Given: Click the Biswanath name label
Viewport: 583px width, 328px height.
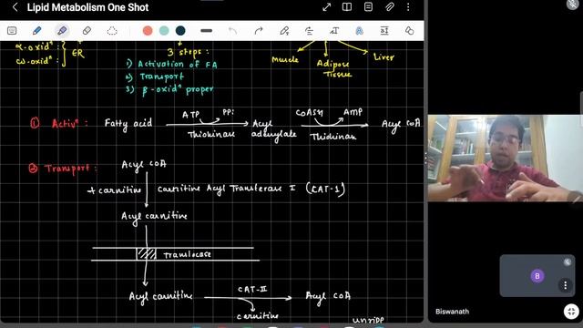Looking at the screenshot, I should [x=452, y=312].
